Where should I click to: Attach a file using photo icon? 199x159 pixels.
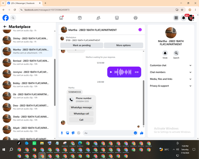(x=68, y=133)
